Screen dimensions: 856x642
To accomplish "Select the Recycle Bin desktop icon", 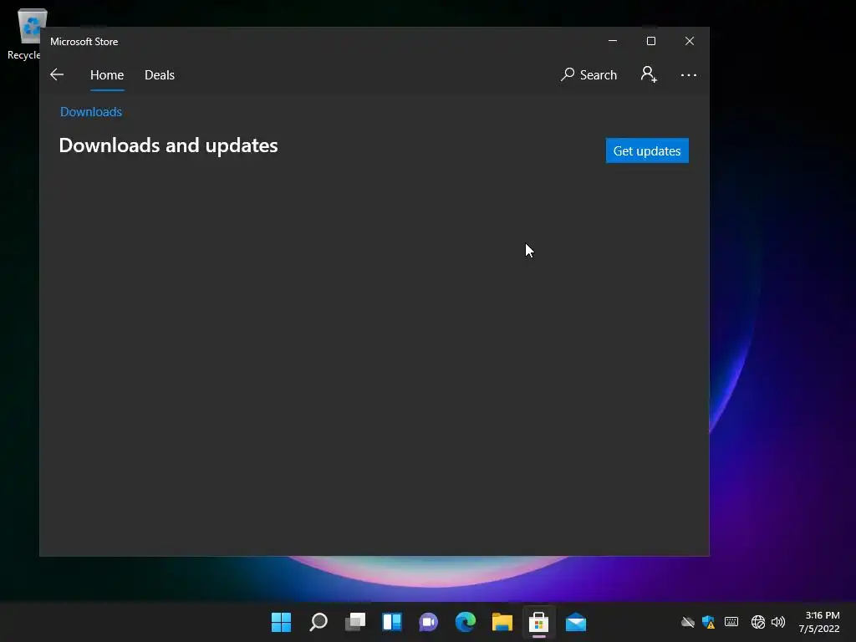I will pyautogui.click(x=28, y=33).
